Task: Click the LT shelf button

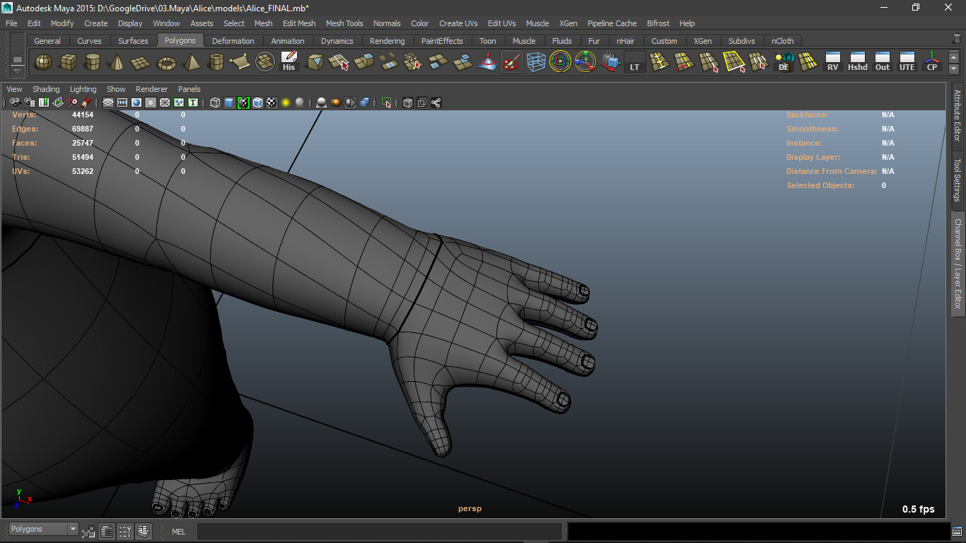Action: coord(634,62)
